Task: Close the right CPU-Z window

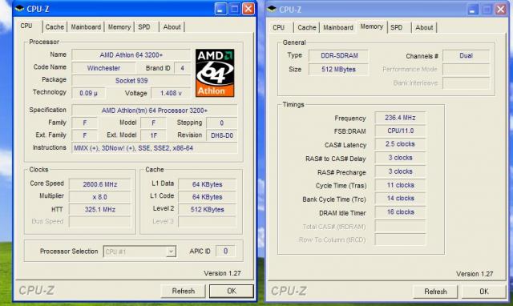Action: (x=500, y=10)
